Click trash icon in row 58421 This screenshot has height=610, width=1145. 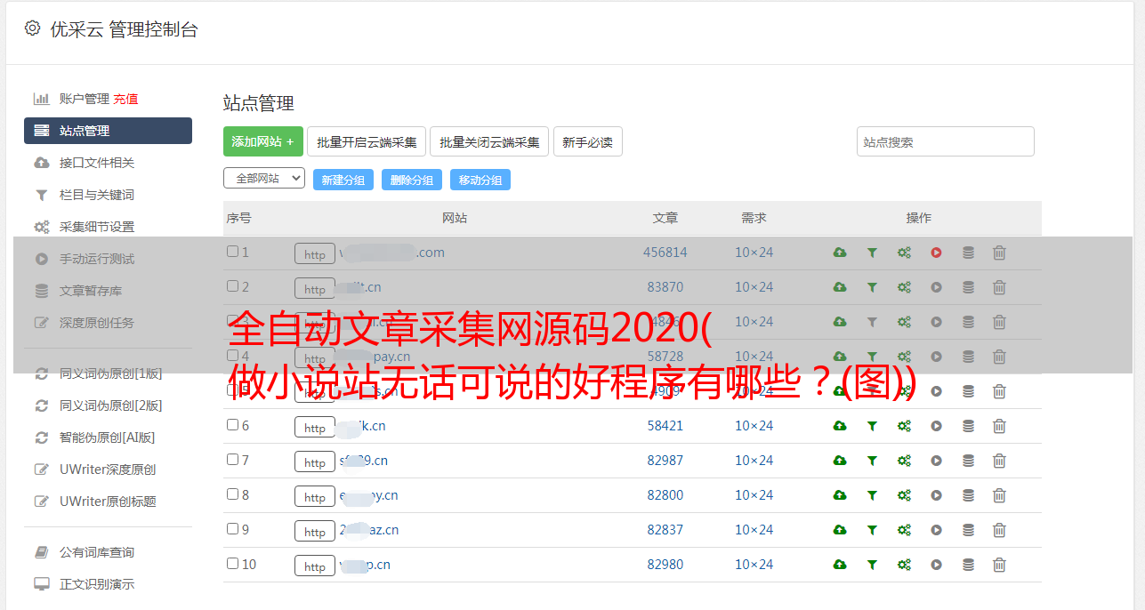pos(999,426)
